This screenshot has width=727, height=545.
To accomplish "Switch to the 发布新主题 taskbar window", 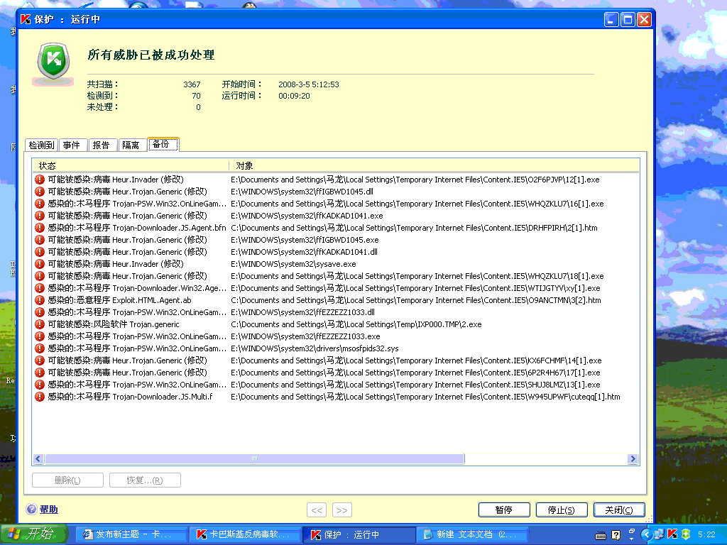I will click(131, 534).
